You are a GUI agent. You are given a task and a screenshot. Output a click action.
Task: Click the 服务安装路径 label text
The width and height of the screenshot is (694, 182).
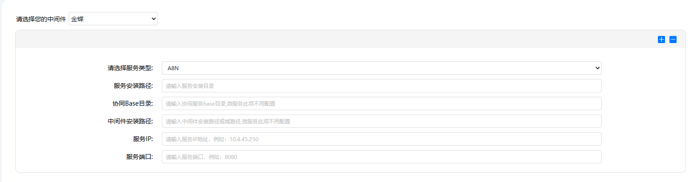point(133,86)
